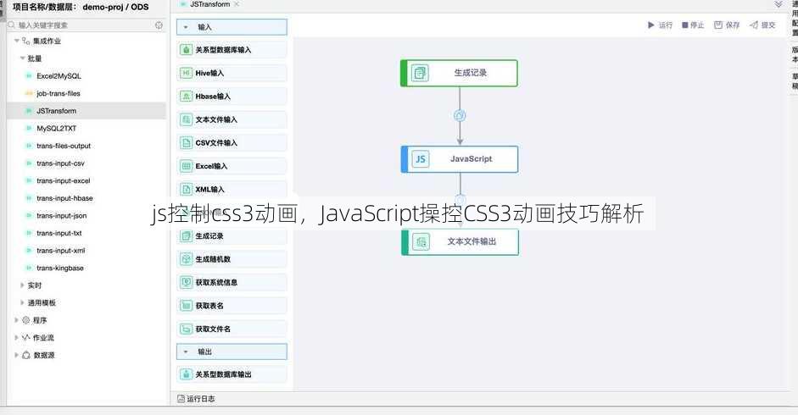Click the JS icon of JavaScript node
Viewport: 798px width, 415px height.
click(x=421, y=159)
